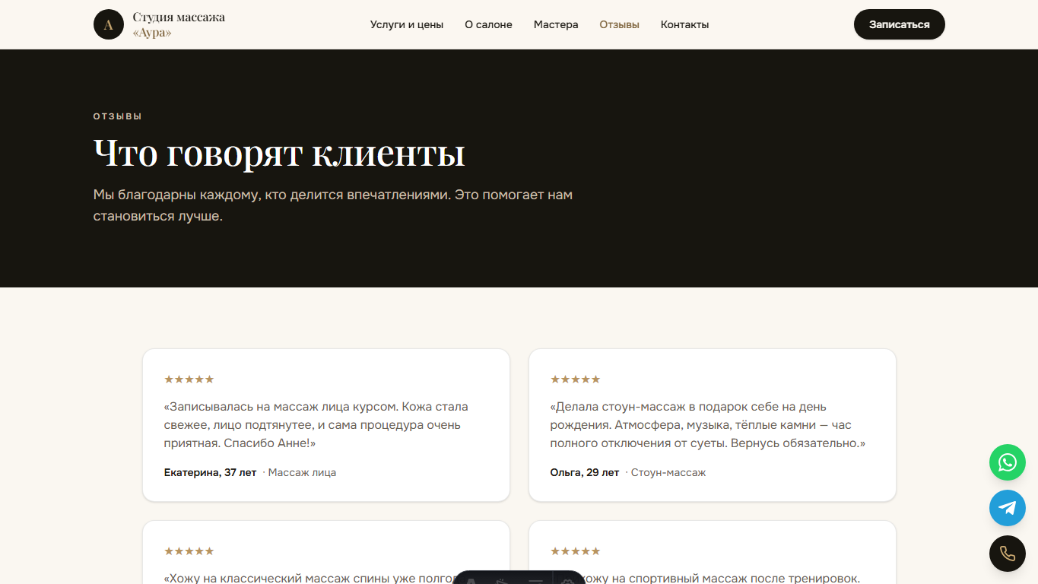The height and width of the screenshot is (584, 1038).
Task: Click star rating above sports massage review
Action: [x=576, y=551]
